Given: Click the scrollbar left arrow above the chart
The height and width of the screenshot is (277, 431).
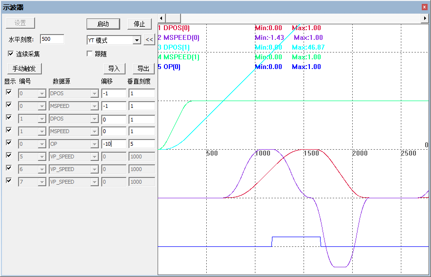Looking at the screenshot, I should [161, 18].
